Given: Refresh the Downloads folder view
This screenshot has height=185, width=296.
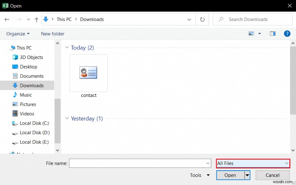Looking at the screenshot, I should pos(202,20).
